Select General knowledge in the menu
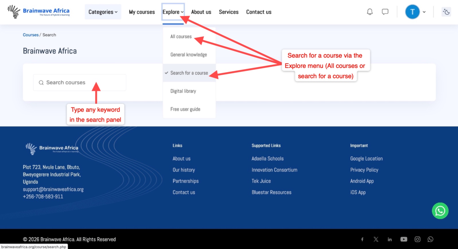This screenshot has height=249, width=458. pos(188,55)
